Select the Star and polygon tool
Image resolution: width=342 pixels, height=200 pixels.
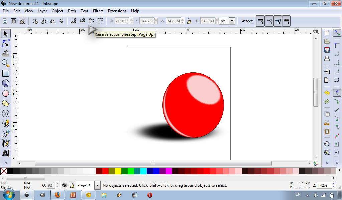[x=6, y=103]
